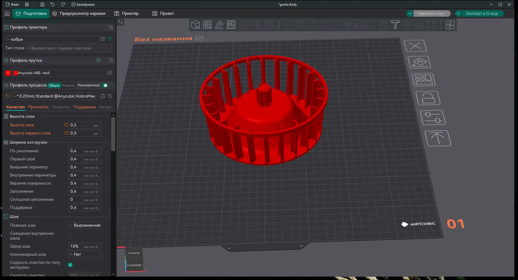
Task: Click the Add model cube icon
Action: pos(195,25)
